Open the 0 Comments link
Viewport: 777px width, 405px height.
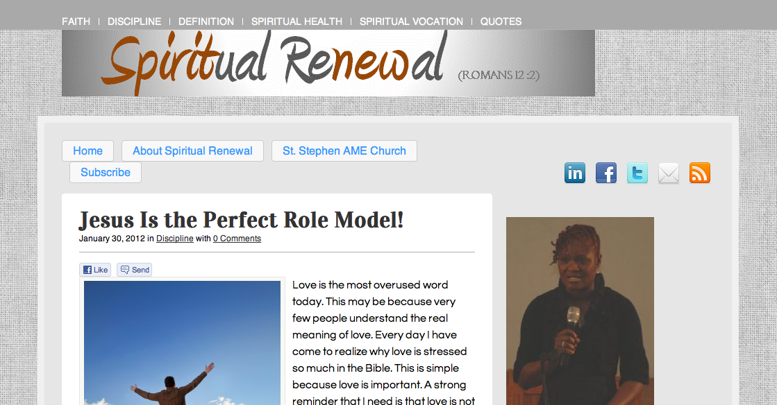tap(237, 238)
